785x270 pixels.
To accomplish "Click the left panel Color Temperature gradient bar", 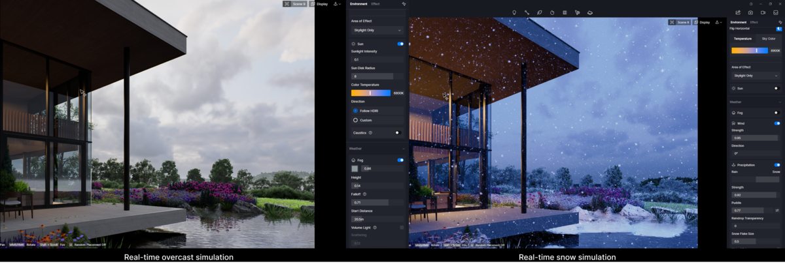I will [x=371, y=93].
